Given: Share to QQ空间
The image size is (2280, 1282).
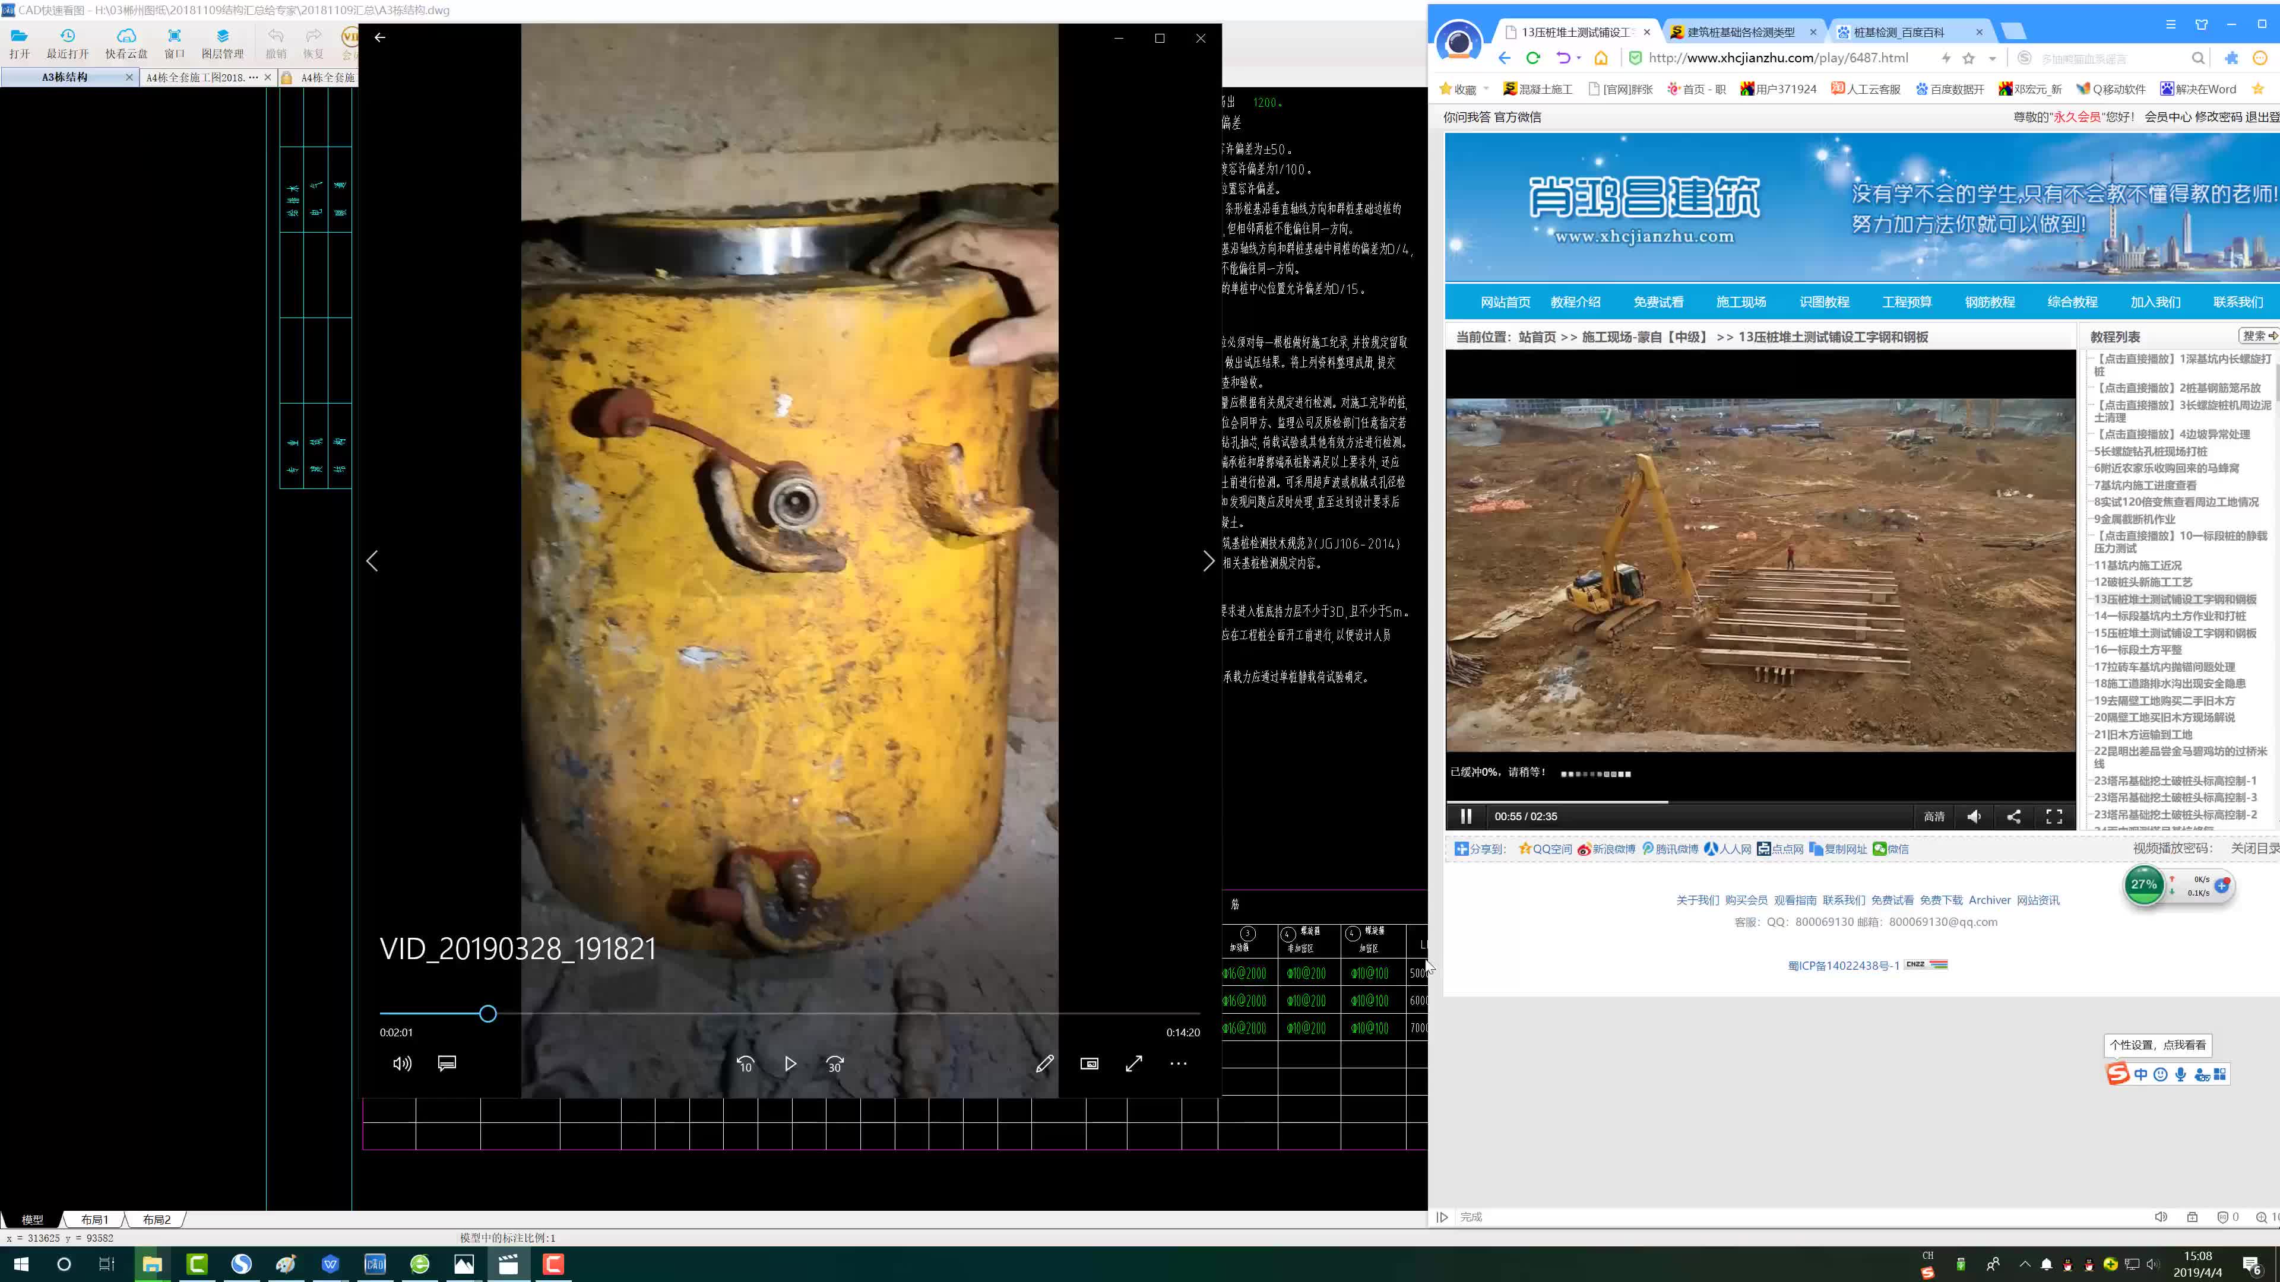Looking at the screenshot, I should [x=1546, y=849].
